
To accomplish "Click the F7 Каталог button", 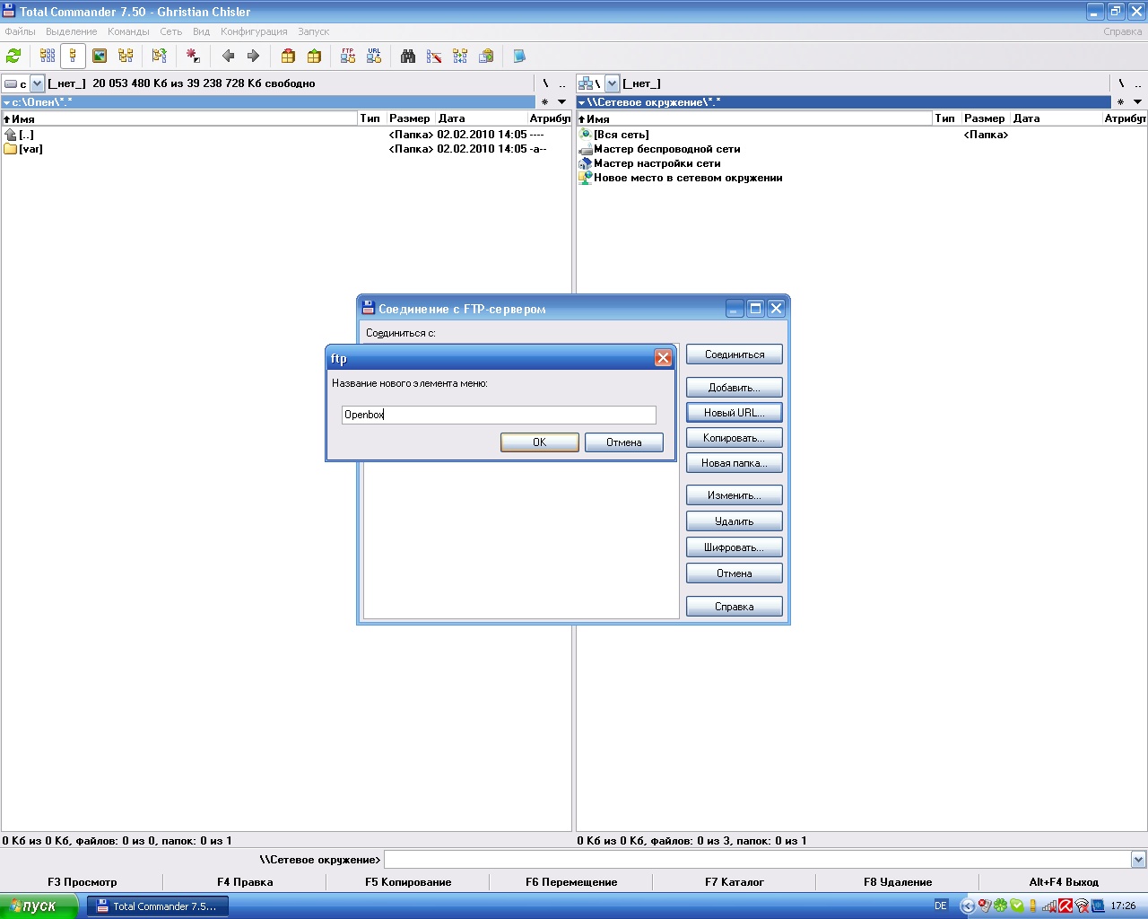I will (735, 882).
